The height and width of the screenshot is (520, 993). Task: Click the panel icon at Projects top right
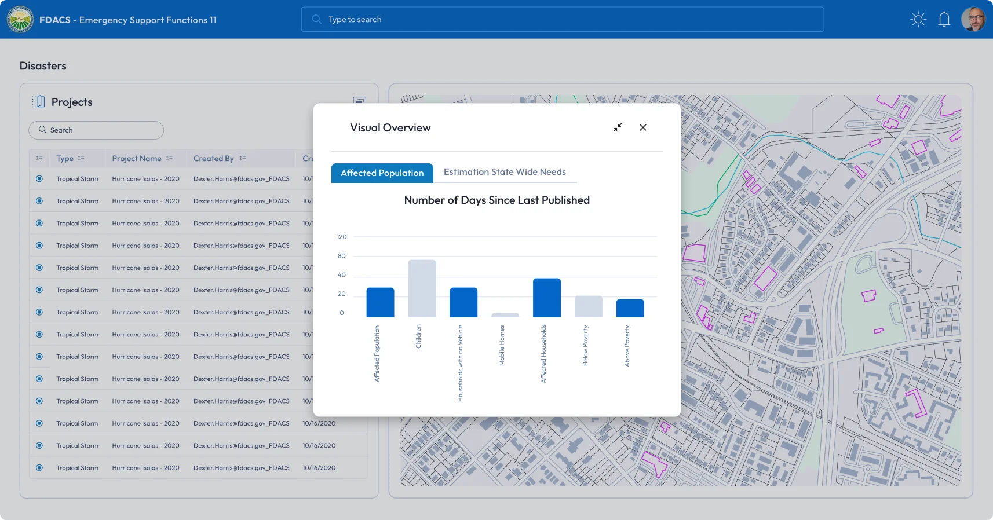[359, 100]
